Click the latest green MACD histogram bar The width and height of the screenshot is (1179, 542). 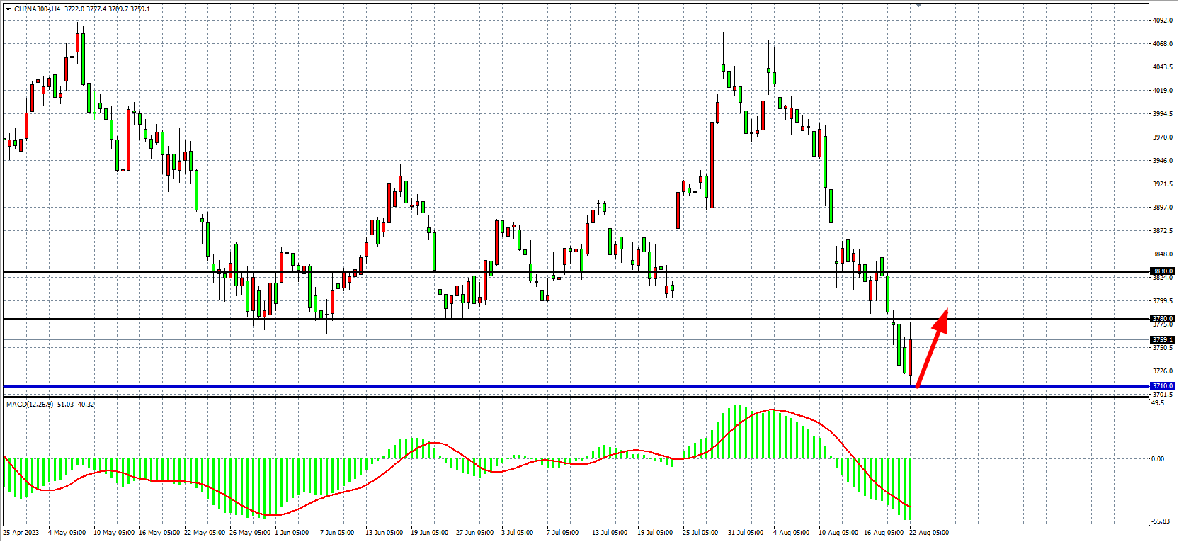(x=910, y=489)
